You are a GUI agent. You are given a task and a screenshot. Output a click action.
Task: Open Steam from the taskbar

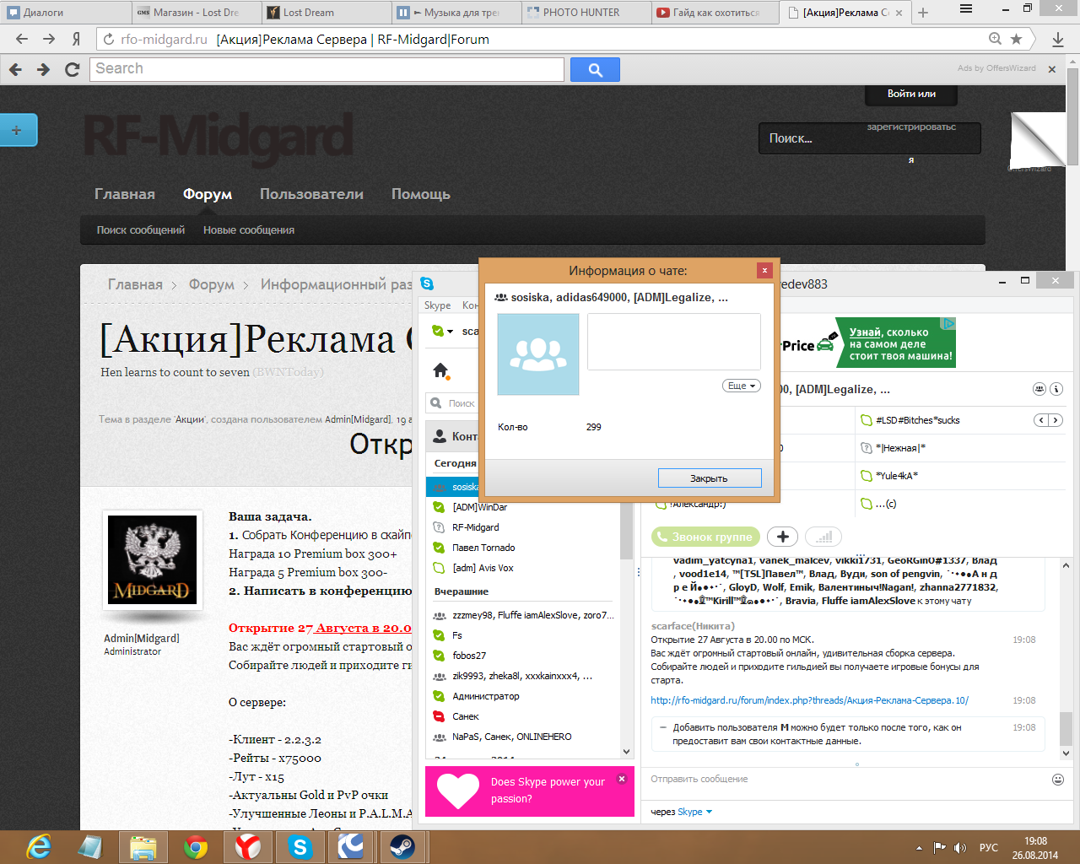(x=402, y=846)
